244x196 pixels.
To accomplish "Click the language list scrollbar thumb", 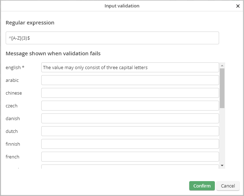I will point(222,88).
